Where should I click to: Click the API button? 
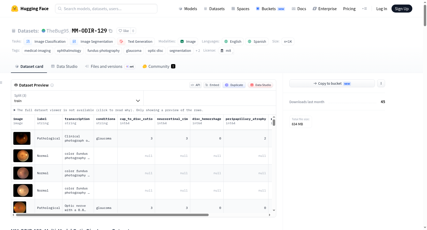click(195, 85)
